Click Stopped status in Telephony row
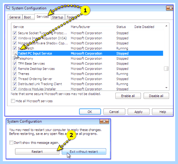The width and height of the screenshot is (178, 164). tap(122, 58)
